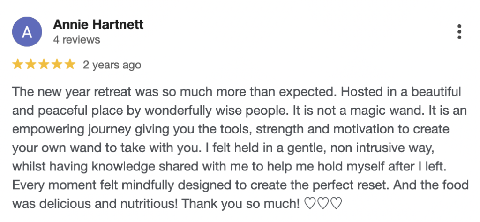Click the second gold rating star

tap(31, 65)
